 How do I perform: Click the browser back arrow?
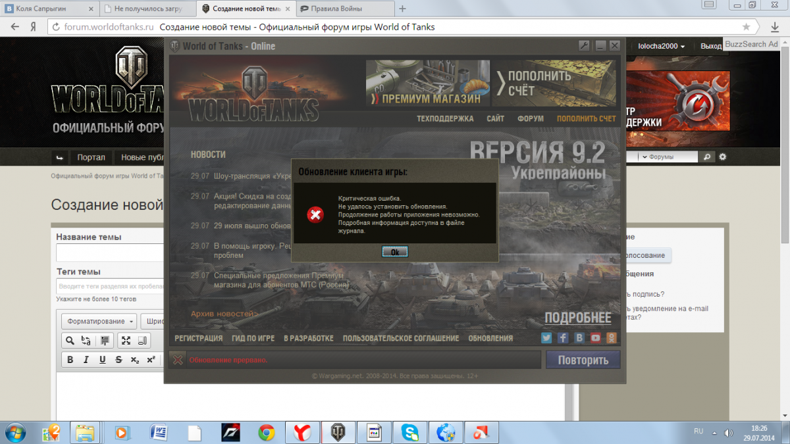pos(14,27)
